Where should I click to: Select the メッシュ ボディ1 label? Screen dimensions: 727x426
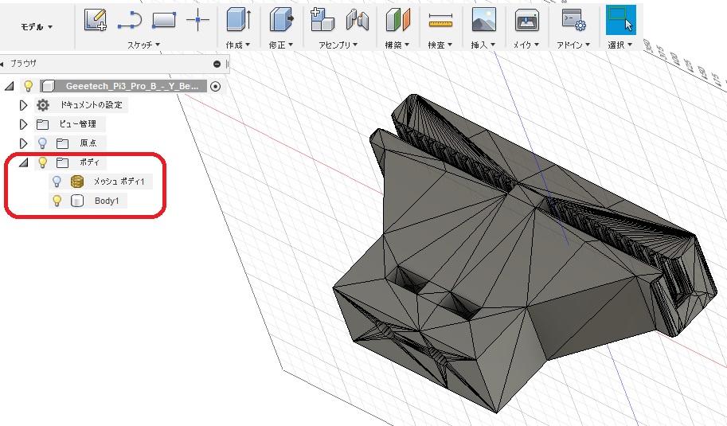[x=119, y=182]
